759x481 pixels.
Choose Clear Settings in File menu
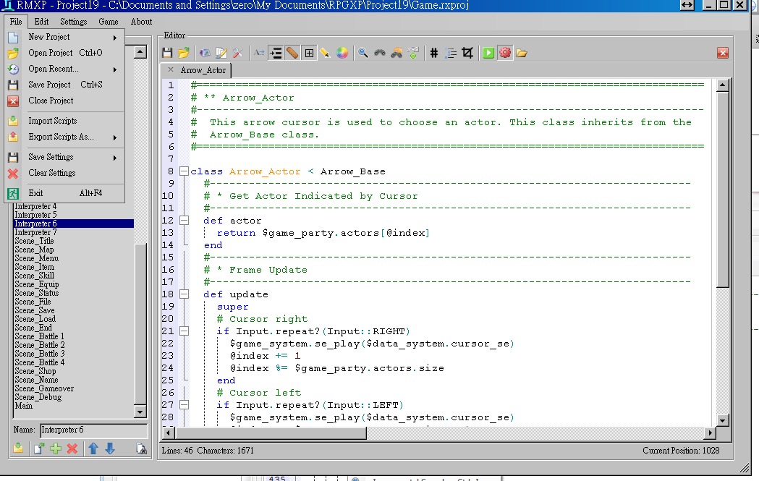tap(65, 173)
